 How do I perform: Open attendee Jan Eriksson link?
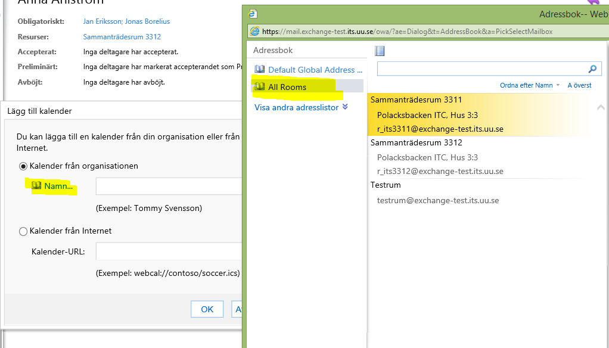[x=102, y=21]
